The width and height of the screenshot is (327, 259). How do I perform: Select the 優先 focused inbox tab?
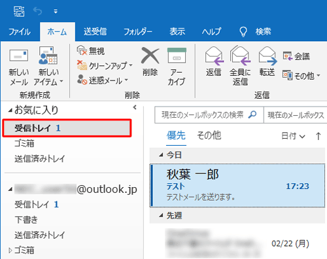click(x=176, y=135)
